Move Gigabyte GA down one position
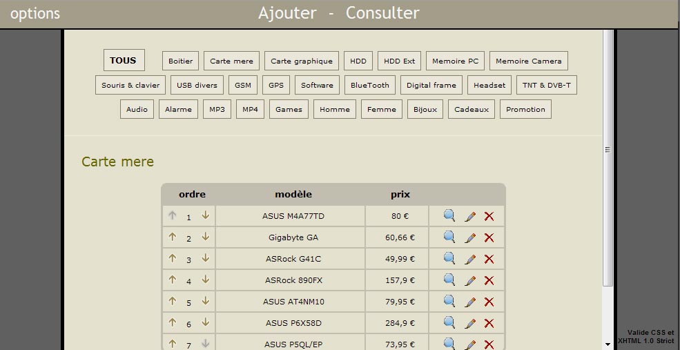The height and width of the screenshot is (350, 680). [x=205, y=237]
